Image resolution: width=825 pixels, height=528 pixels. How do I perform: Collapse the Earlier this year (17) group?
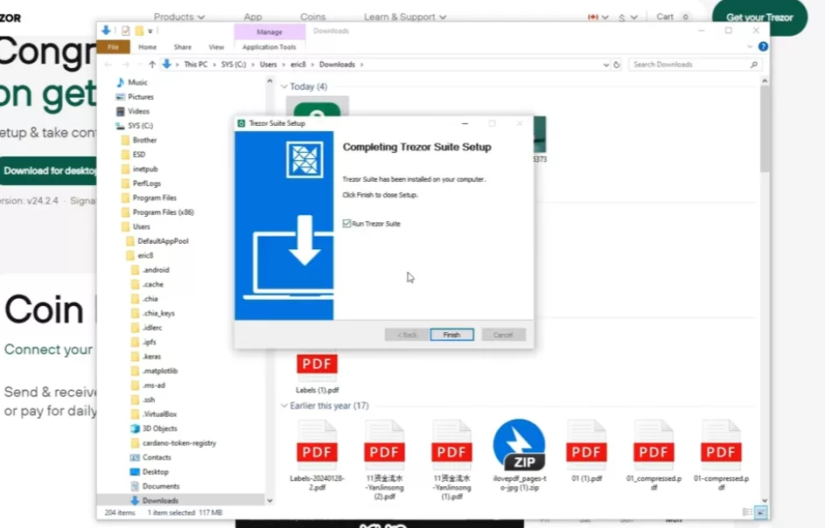pos(284,406)
